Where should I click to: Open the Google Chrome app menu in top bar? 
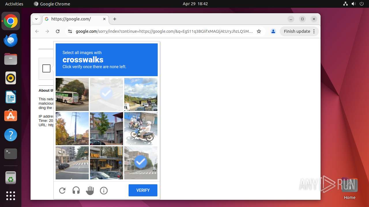[x=52, y=4]
